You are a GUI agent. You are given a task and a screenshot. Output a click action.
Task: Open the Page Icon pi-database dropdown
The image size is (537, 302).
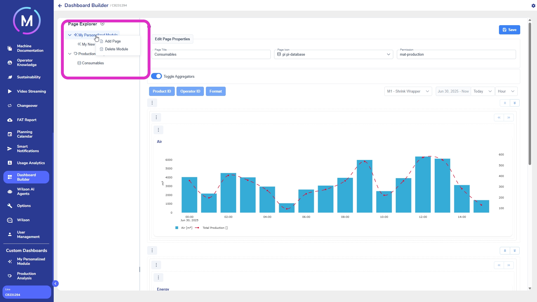pyautogui.click(x=333, y=55)
